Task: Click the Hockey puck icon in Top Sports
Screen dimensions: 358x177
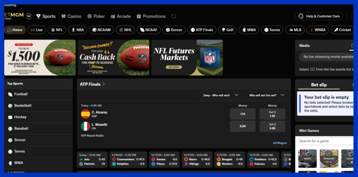Action: [10, 117]
